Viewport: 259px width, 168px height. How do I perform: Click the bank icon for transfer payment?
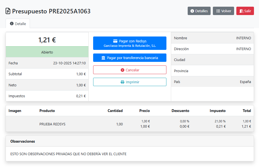[x=103, y=58]
